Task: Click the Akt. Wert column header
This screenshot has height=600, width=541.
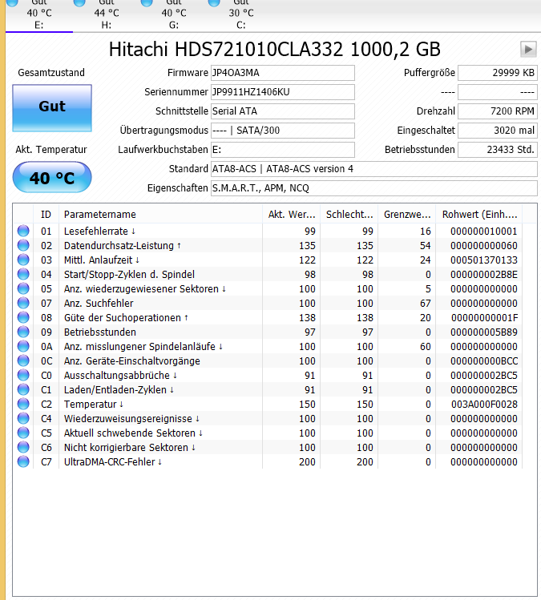Action: [292, 215]
